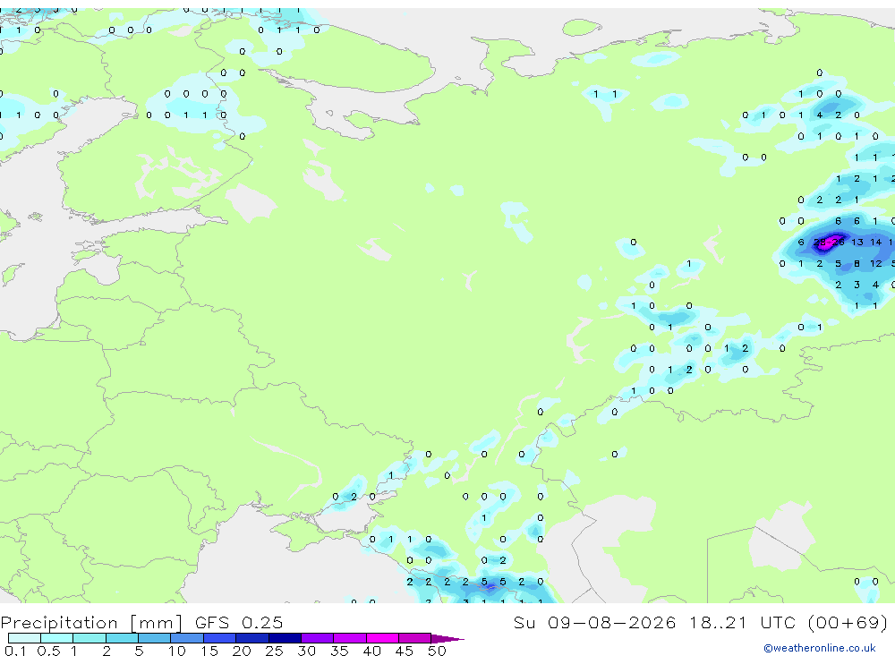This screenshot has width=895, height=656.
Task: Select the 30–35 mm violet legend swatch
Action: pos(318,638)
